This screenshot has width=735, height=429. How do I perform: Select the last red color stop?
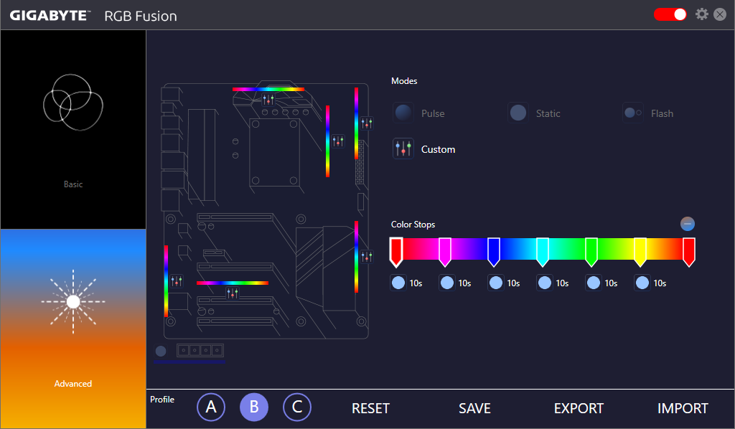(x=688, y=252)
